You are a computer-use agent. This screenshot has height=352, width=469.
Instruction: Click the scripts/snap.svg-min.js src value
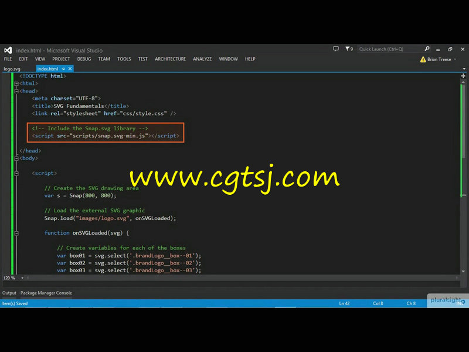click(x=109, y=136)
